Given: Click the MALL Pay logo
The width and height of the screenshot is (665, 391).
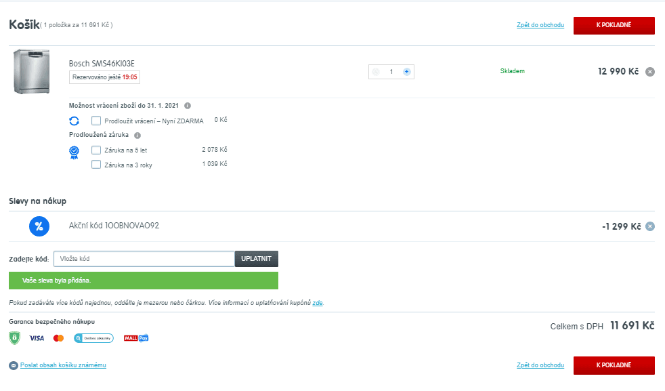Looking at the screenshot, I should pyautogui.click(x=136, y=338).
